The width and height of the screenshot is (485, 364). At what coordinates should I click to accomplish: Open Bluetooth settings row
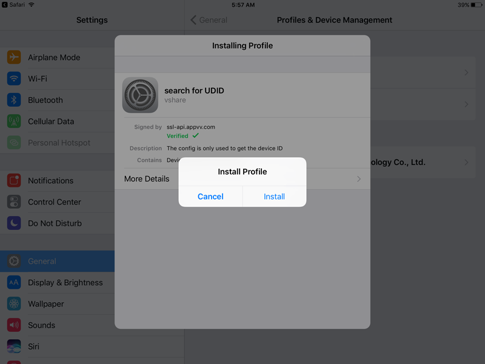pos(57,100)
